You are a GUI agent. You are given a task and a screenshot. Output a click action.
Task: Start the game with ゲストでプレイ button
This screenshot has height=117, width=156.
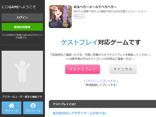[x=82, y=69]
